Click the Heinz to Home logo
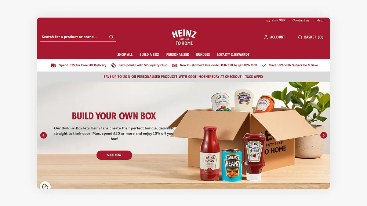This screenshot has width=367, height=206. coord(184,37)
